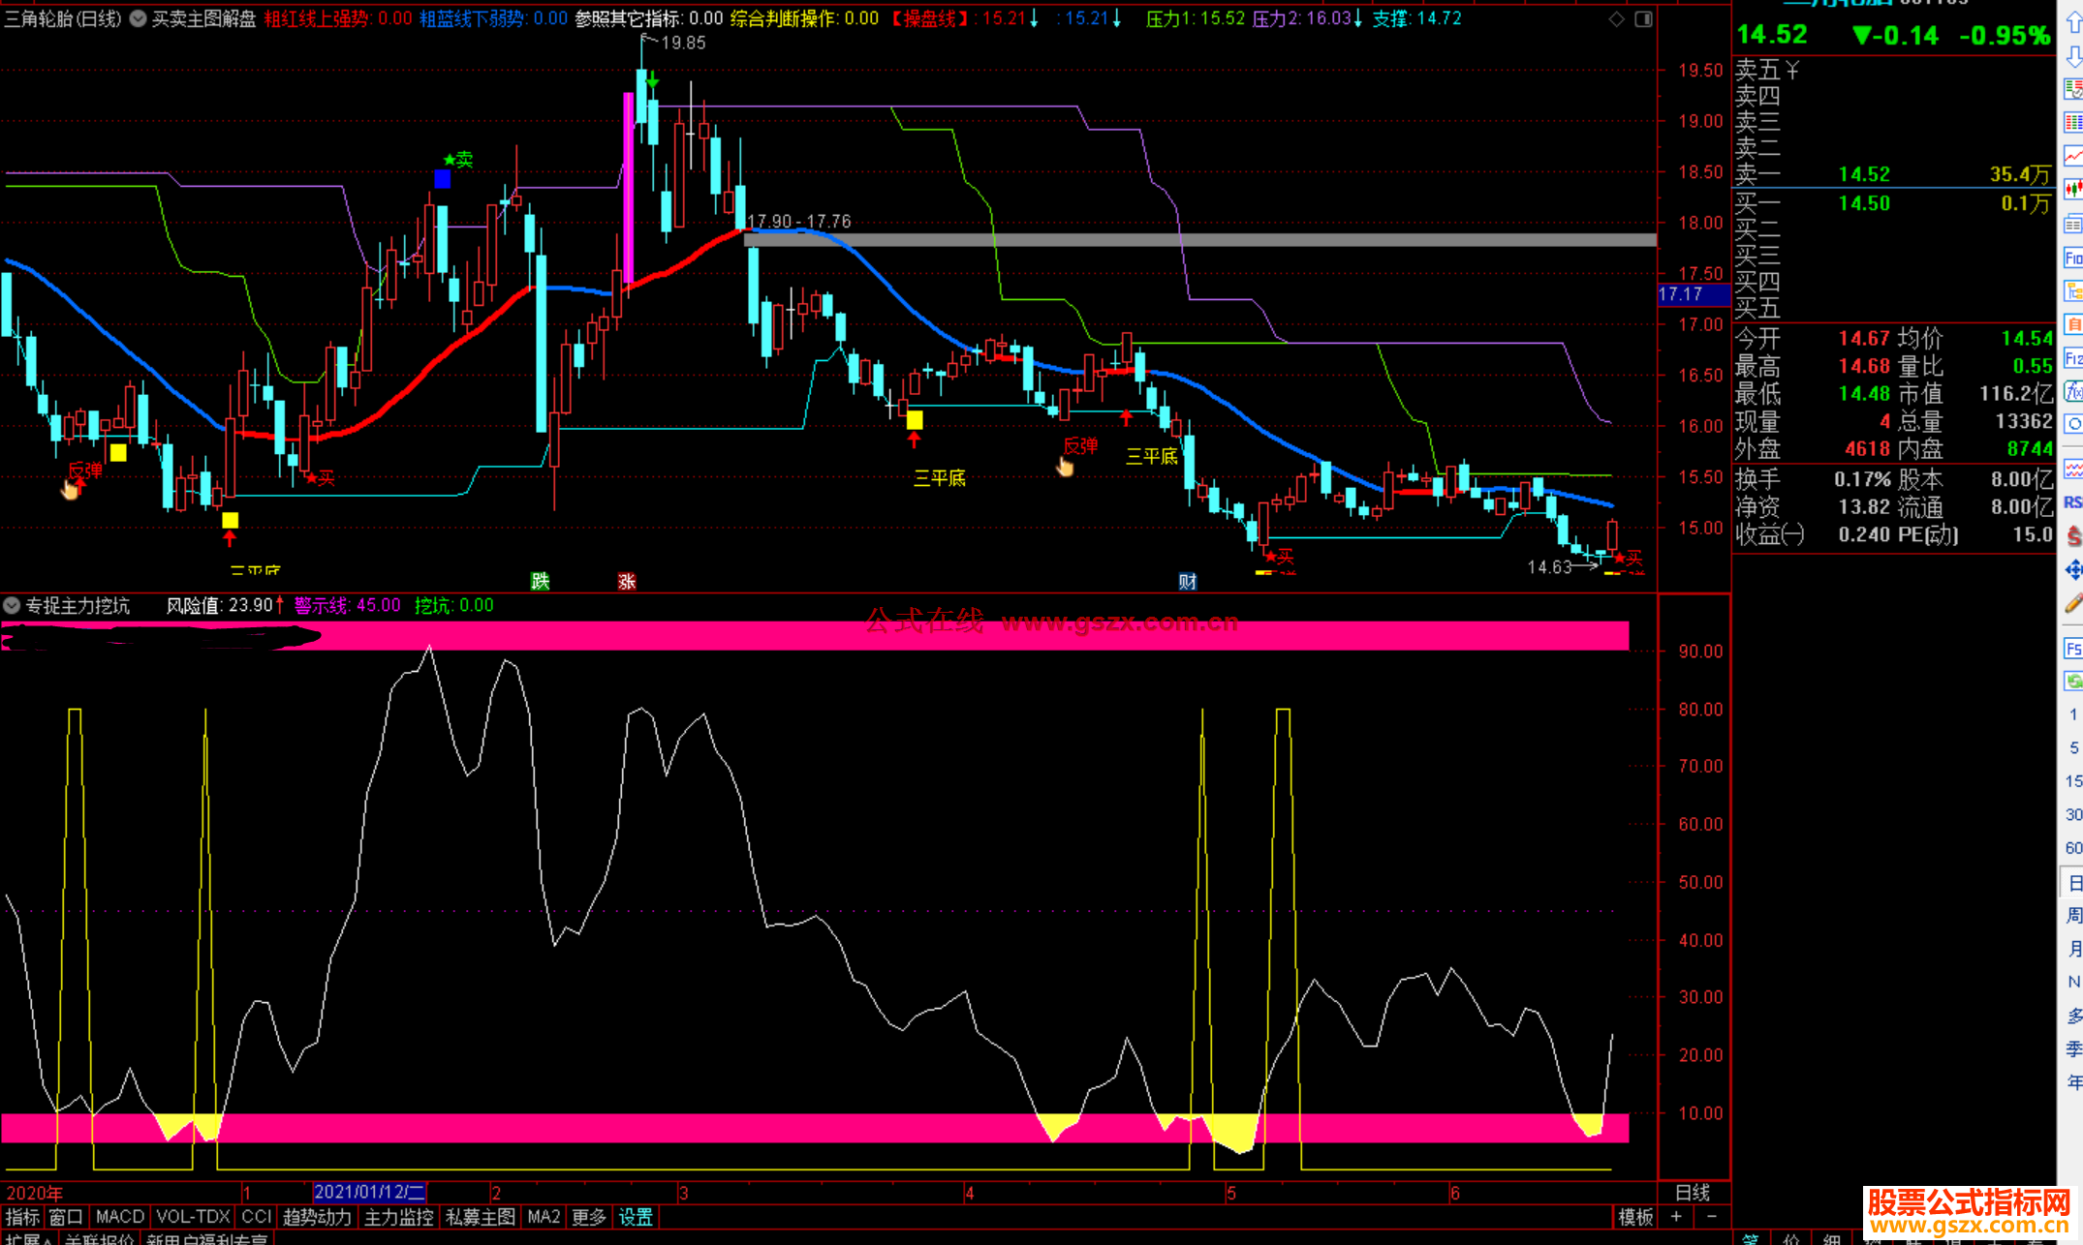Click the 买一 price 14.50 in the order book
Viewport: 2083px width, 1245px height.
click(1864, 203)
